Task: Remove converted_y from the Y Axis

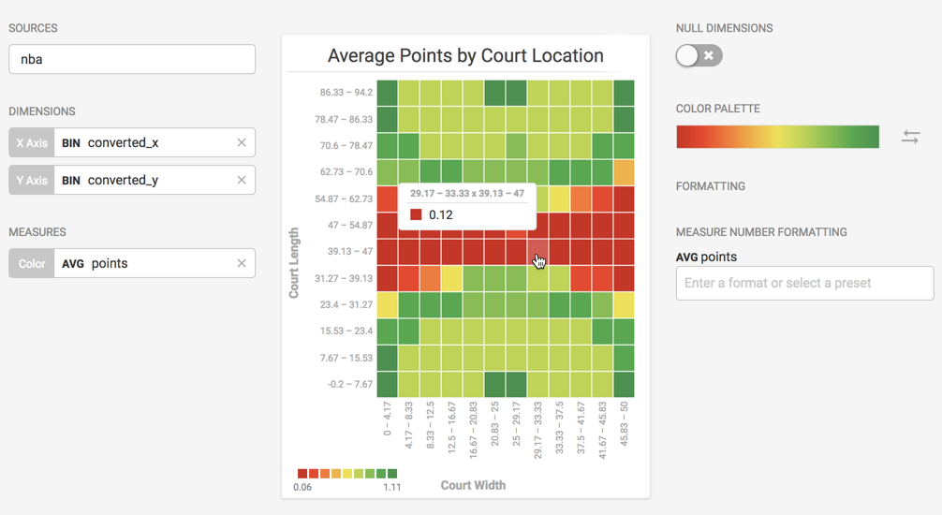Action: click(x=242, y=180)
